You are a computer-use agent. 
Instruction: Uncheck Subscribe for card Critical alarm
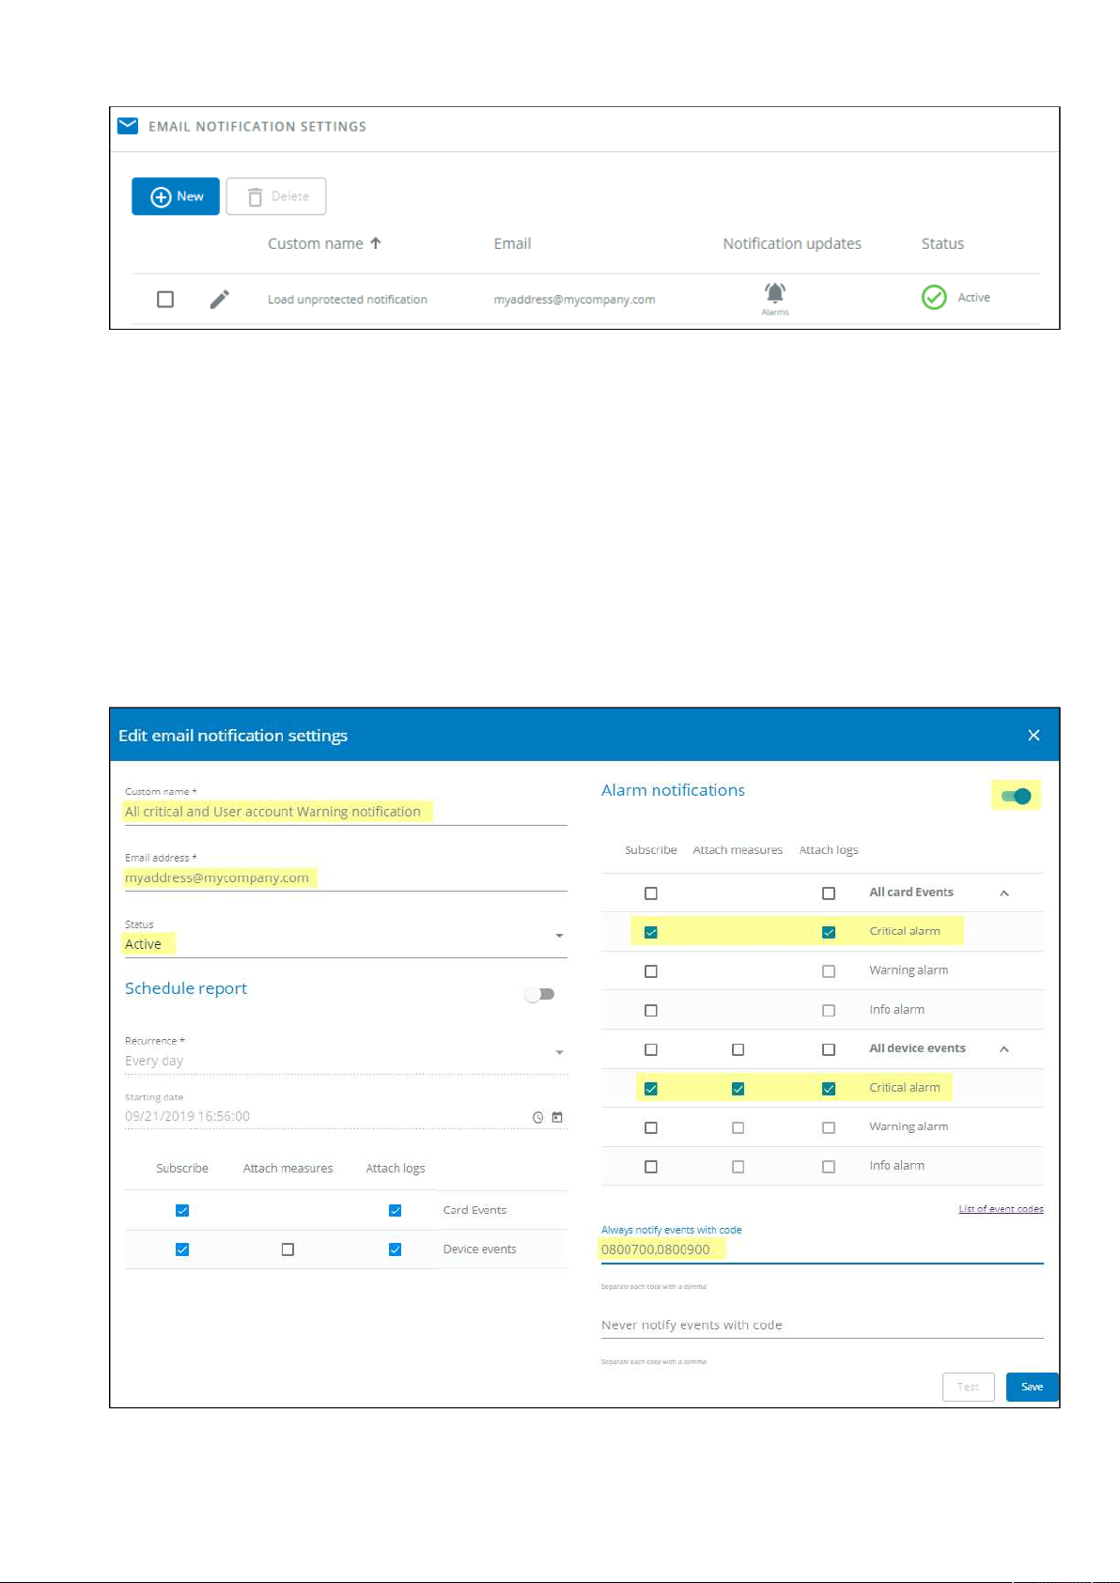[651, 932]
